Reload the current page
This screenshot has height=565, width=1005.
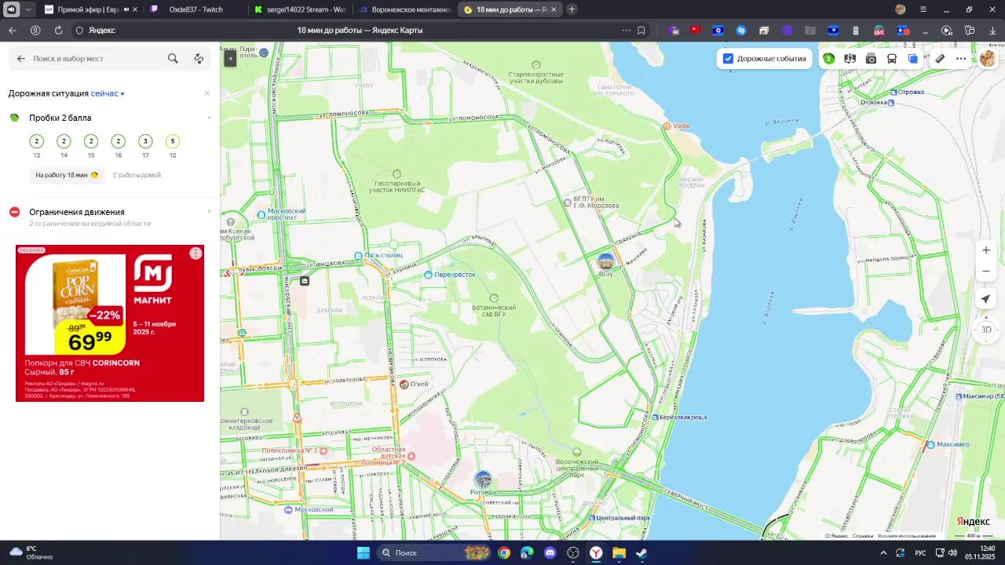pos(58,31)
